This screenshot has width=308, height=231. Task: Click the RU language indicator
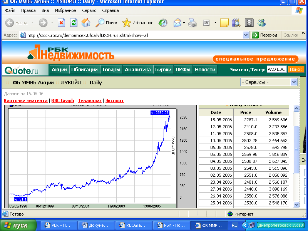tap(234, 225)
